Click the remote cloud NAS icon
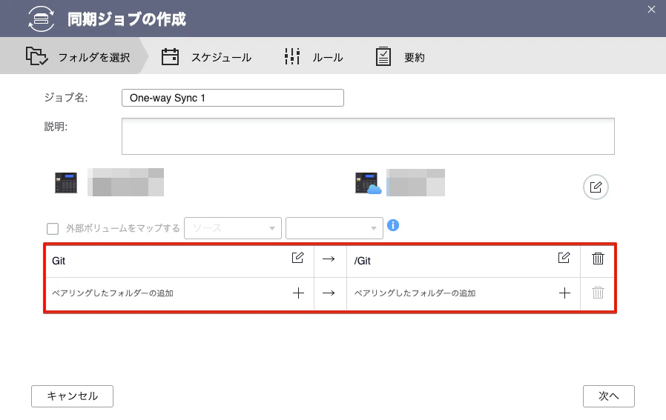666x420 pixels. coord(368,183)
